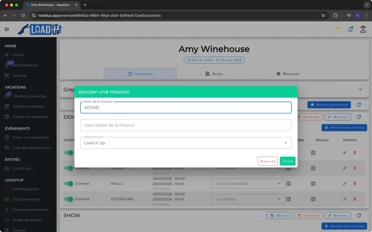Expand the collapsed panel using the chevron arrow
Viewport: 372px width, 232px height.
360,90
